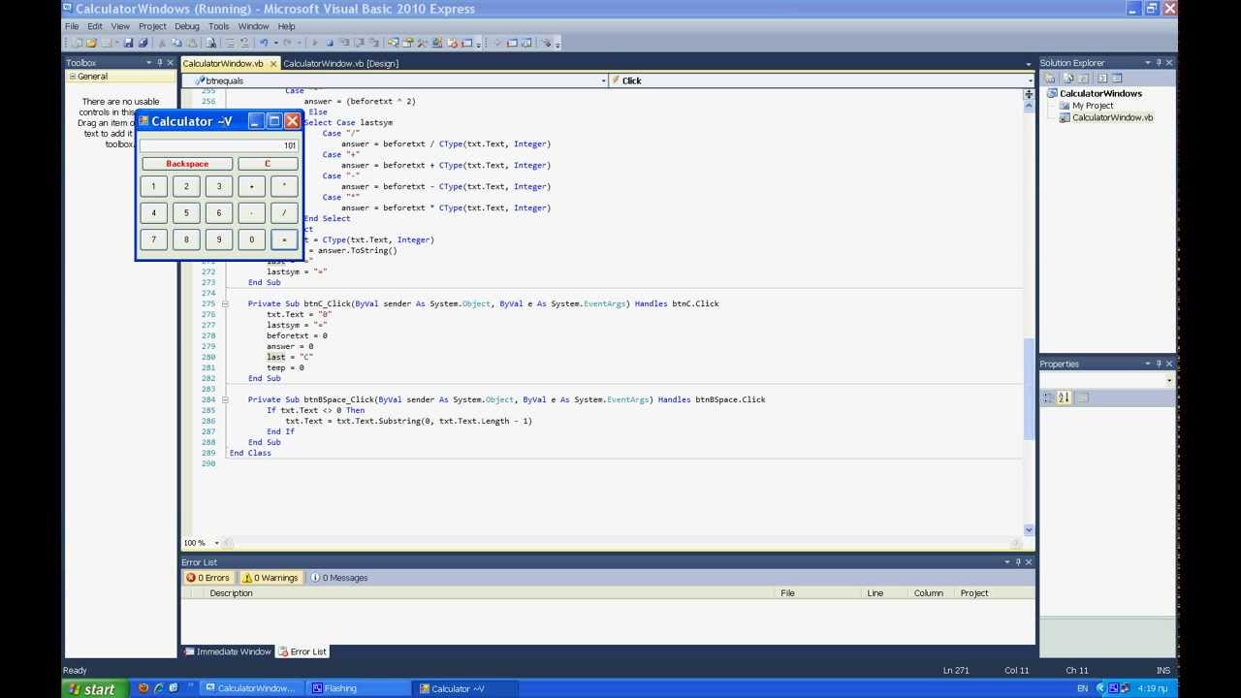Toggle the 0 Messages filter
This screenshot has height=698, width=1241.
[338, 578]
